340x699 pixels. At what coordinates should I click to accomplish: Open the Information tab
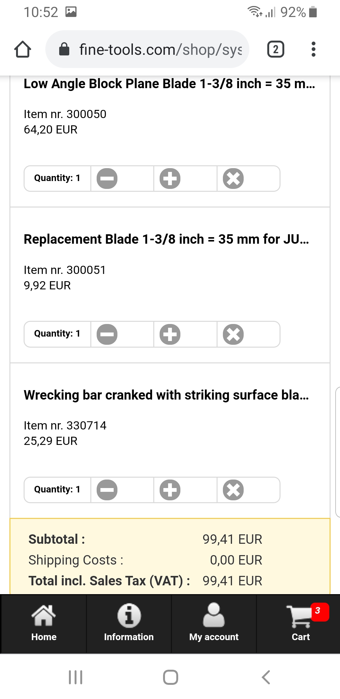coord(129,623)
